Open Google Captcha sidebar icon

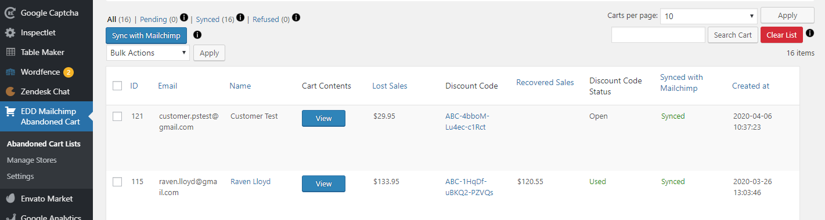pos(10,13)
